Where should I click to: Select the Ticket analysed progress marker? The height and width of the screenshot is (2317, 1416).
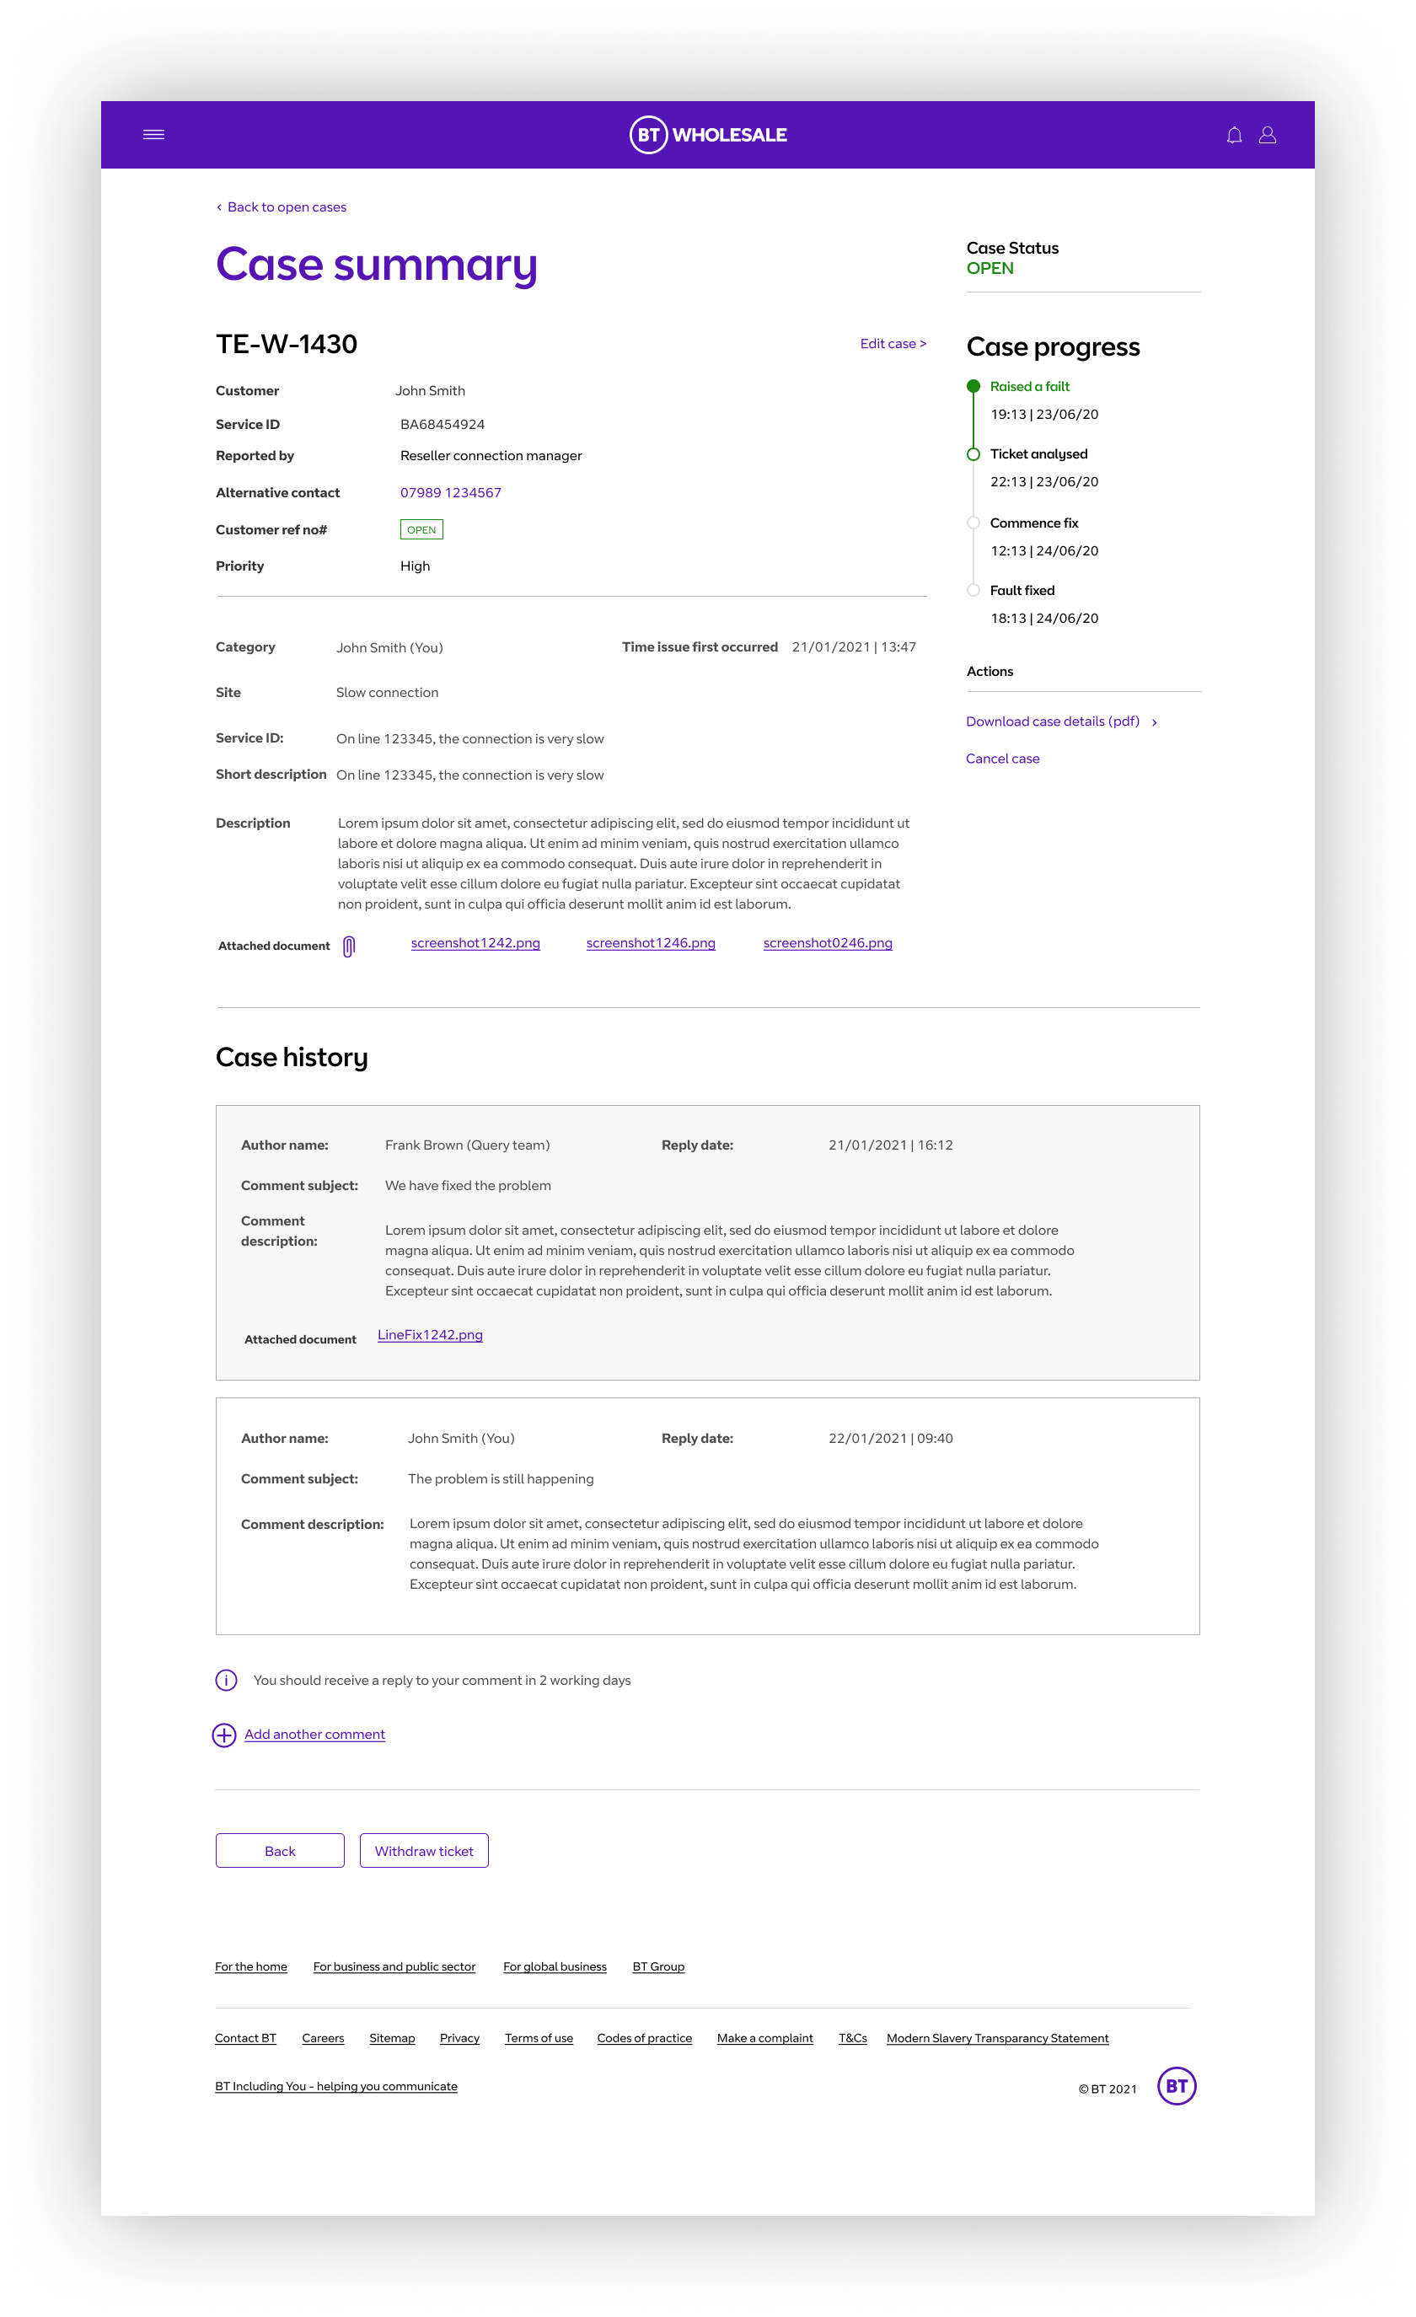pyautogui.click(x=973, y=454)
